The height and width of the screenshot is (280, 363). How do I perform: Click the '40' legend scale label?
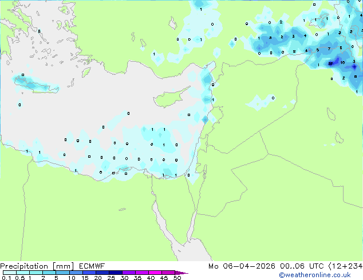[x=151, y=278]
